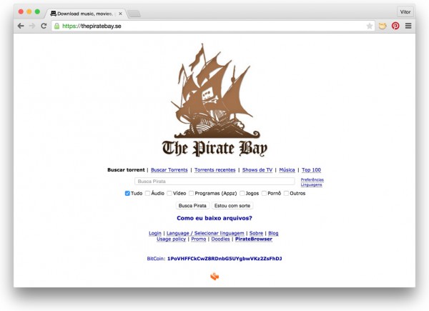Click the BitCoin: label text
Viewport: 429px width, 311px height.
click(156, 259)
